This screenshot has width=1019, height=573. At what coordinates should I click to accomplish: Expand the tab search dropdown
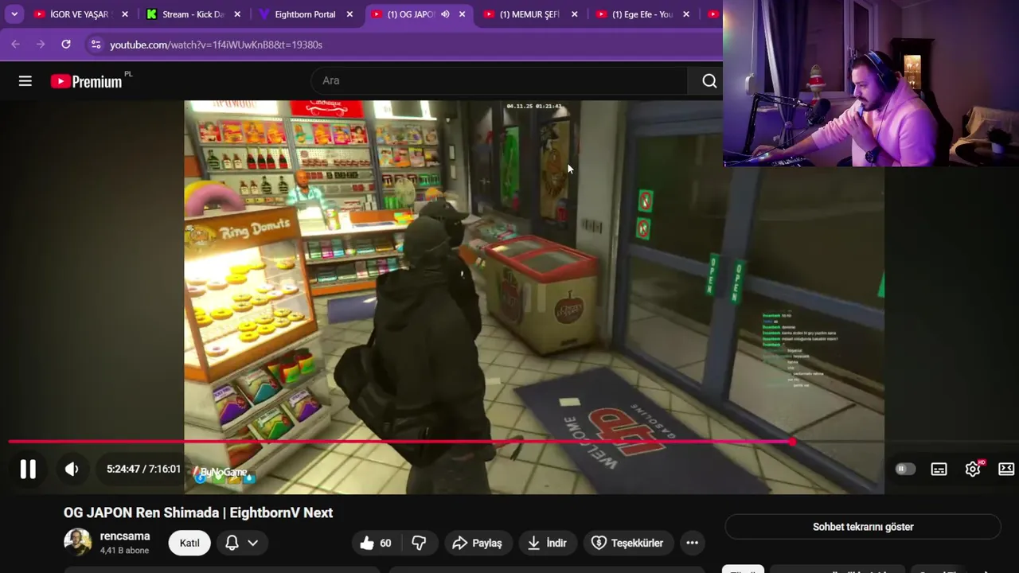click(x=14, y=14)
